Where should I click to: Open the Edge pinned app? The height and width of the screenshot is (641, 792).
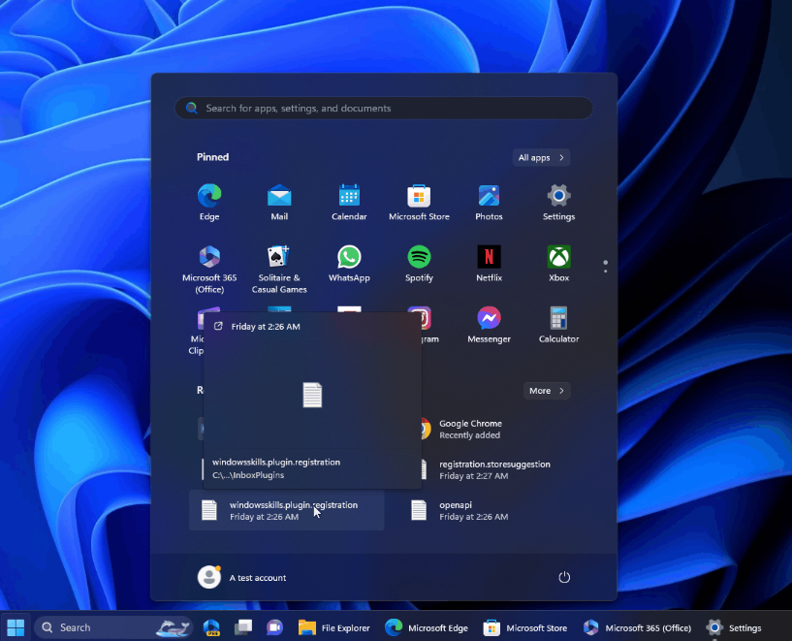[x=209, y=202]
